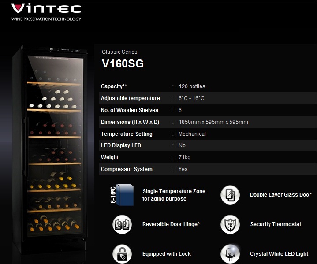Click the 'WINE PRESERVATION TECHNOLOGY' tagline

click(x=46, y=19)
